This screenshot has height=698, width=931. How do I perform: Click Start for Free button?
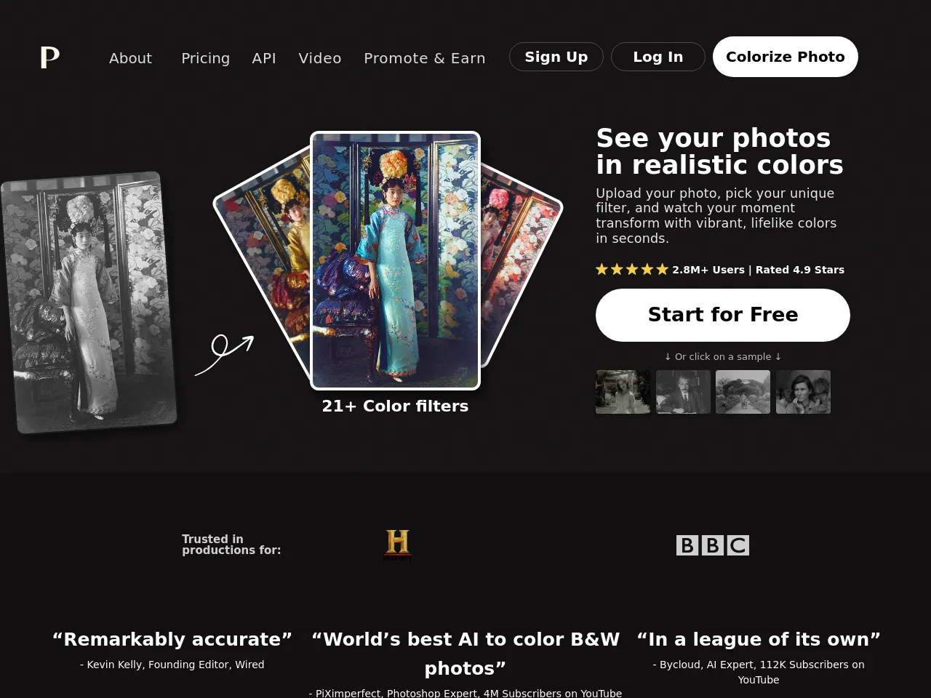click(723, 315)
